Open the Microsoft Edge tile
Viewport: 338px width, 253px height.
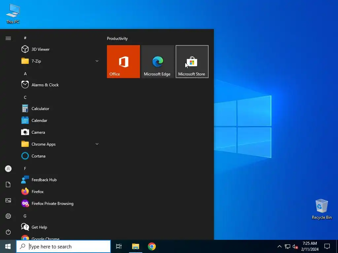157,62
